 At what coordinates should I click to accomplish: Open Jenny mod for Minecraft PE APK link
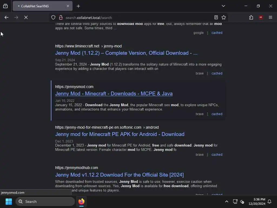click(120, 134)
